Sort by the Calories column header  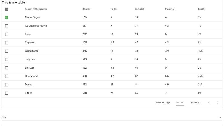[86, 9]
